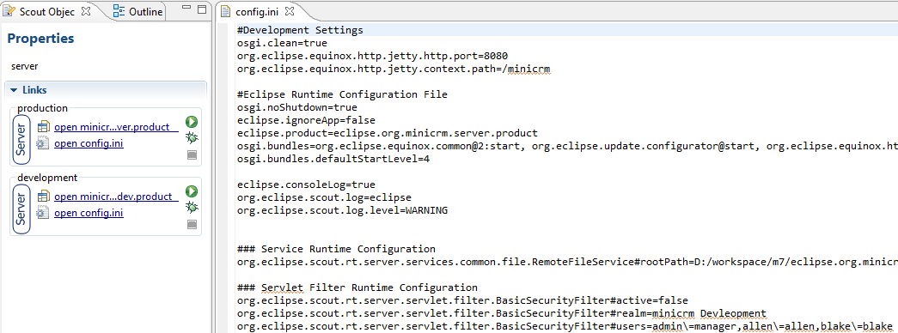The image size is (898, 333).
Task: Click the eclipse.consoleLog=true line
Action: [x=306, y=185]
